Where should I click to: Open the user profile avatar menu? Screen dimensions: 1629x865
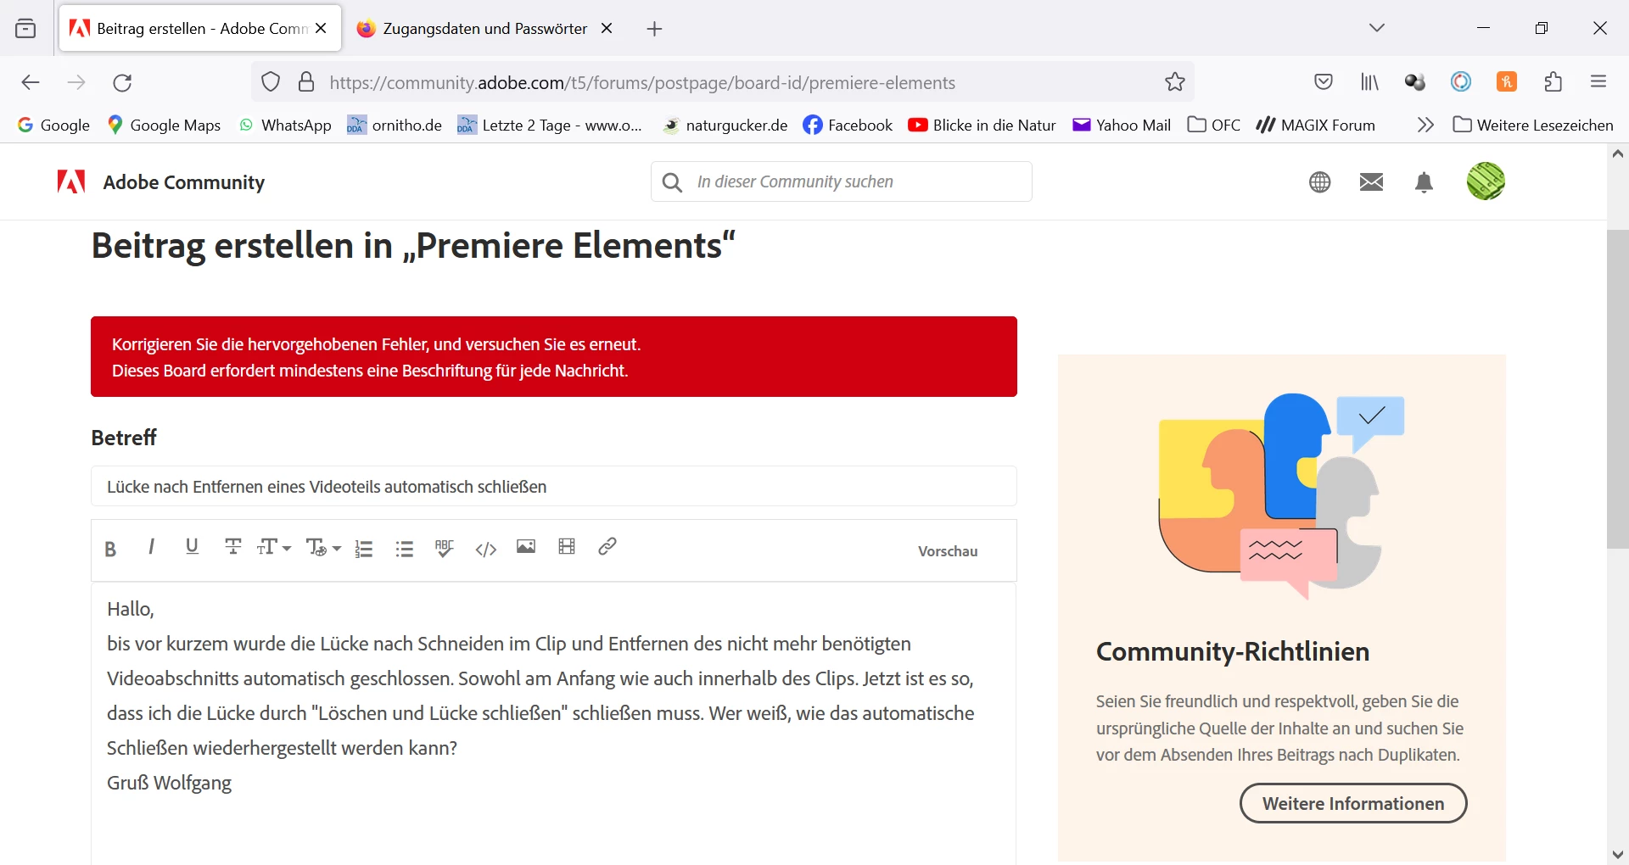pyautogui.click(x=1486, y=181)
